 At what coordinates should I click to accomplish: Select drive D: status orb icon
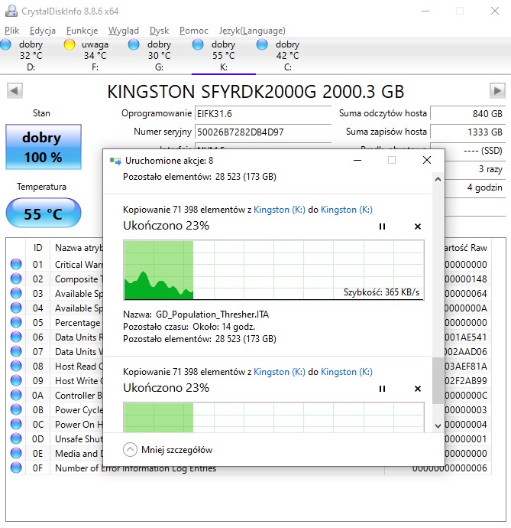pyautogui.click(x=6, y=45)
